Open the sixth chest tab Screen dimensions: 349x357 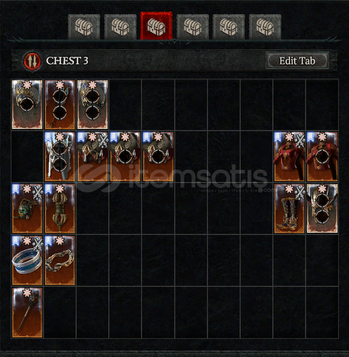(265, 27)
